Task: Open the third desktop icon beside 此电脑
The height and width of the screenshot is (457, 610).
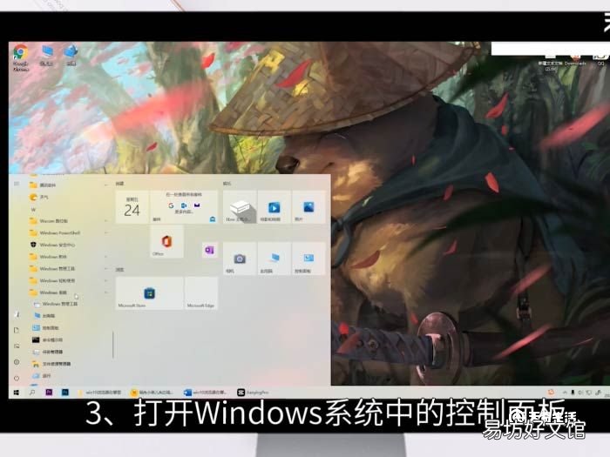Action: 71,56
